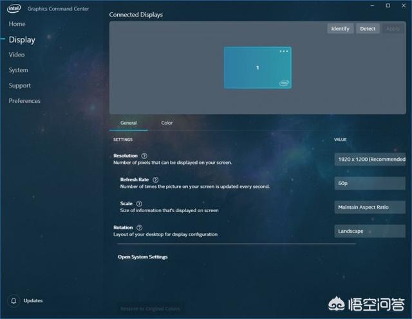This screenshot has height=319, width=412.
Task: Click Restore to Original Colors button
Action: (150, 309)
